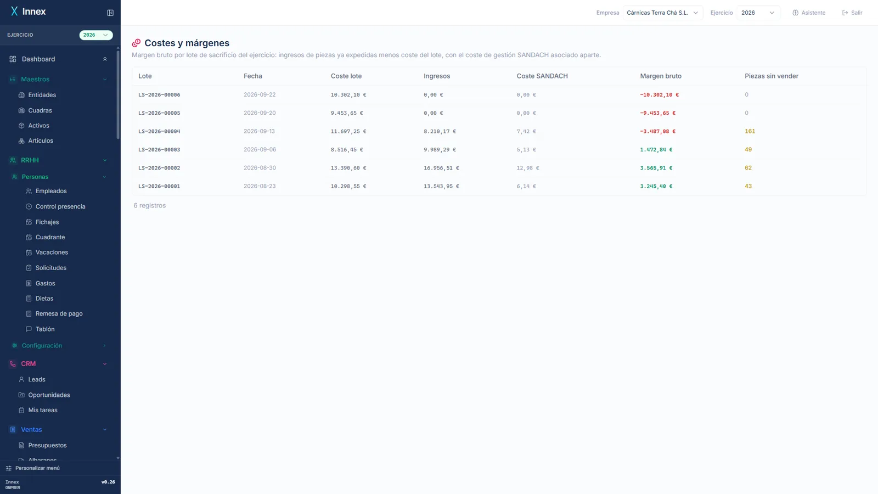Click the Fichajes icon
The image size is (878, 494).
(29, 222)
